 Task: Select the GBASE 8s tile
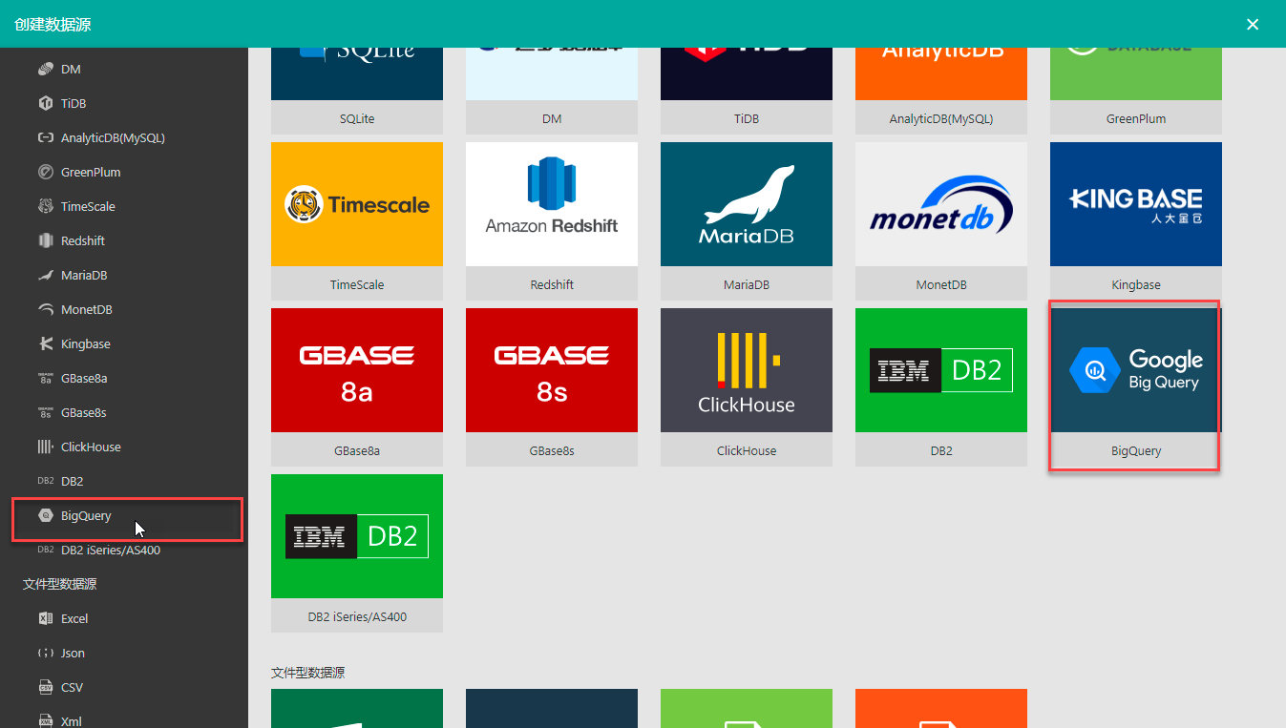click(x=552, y=387)
